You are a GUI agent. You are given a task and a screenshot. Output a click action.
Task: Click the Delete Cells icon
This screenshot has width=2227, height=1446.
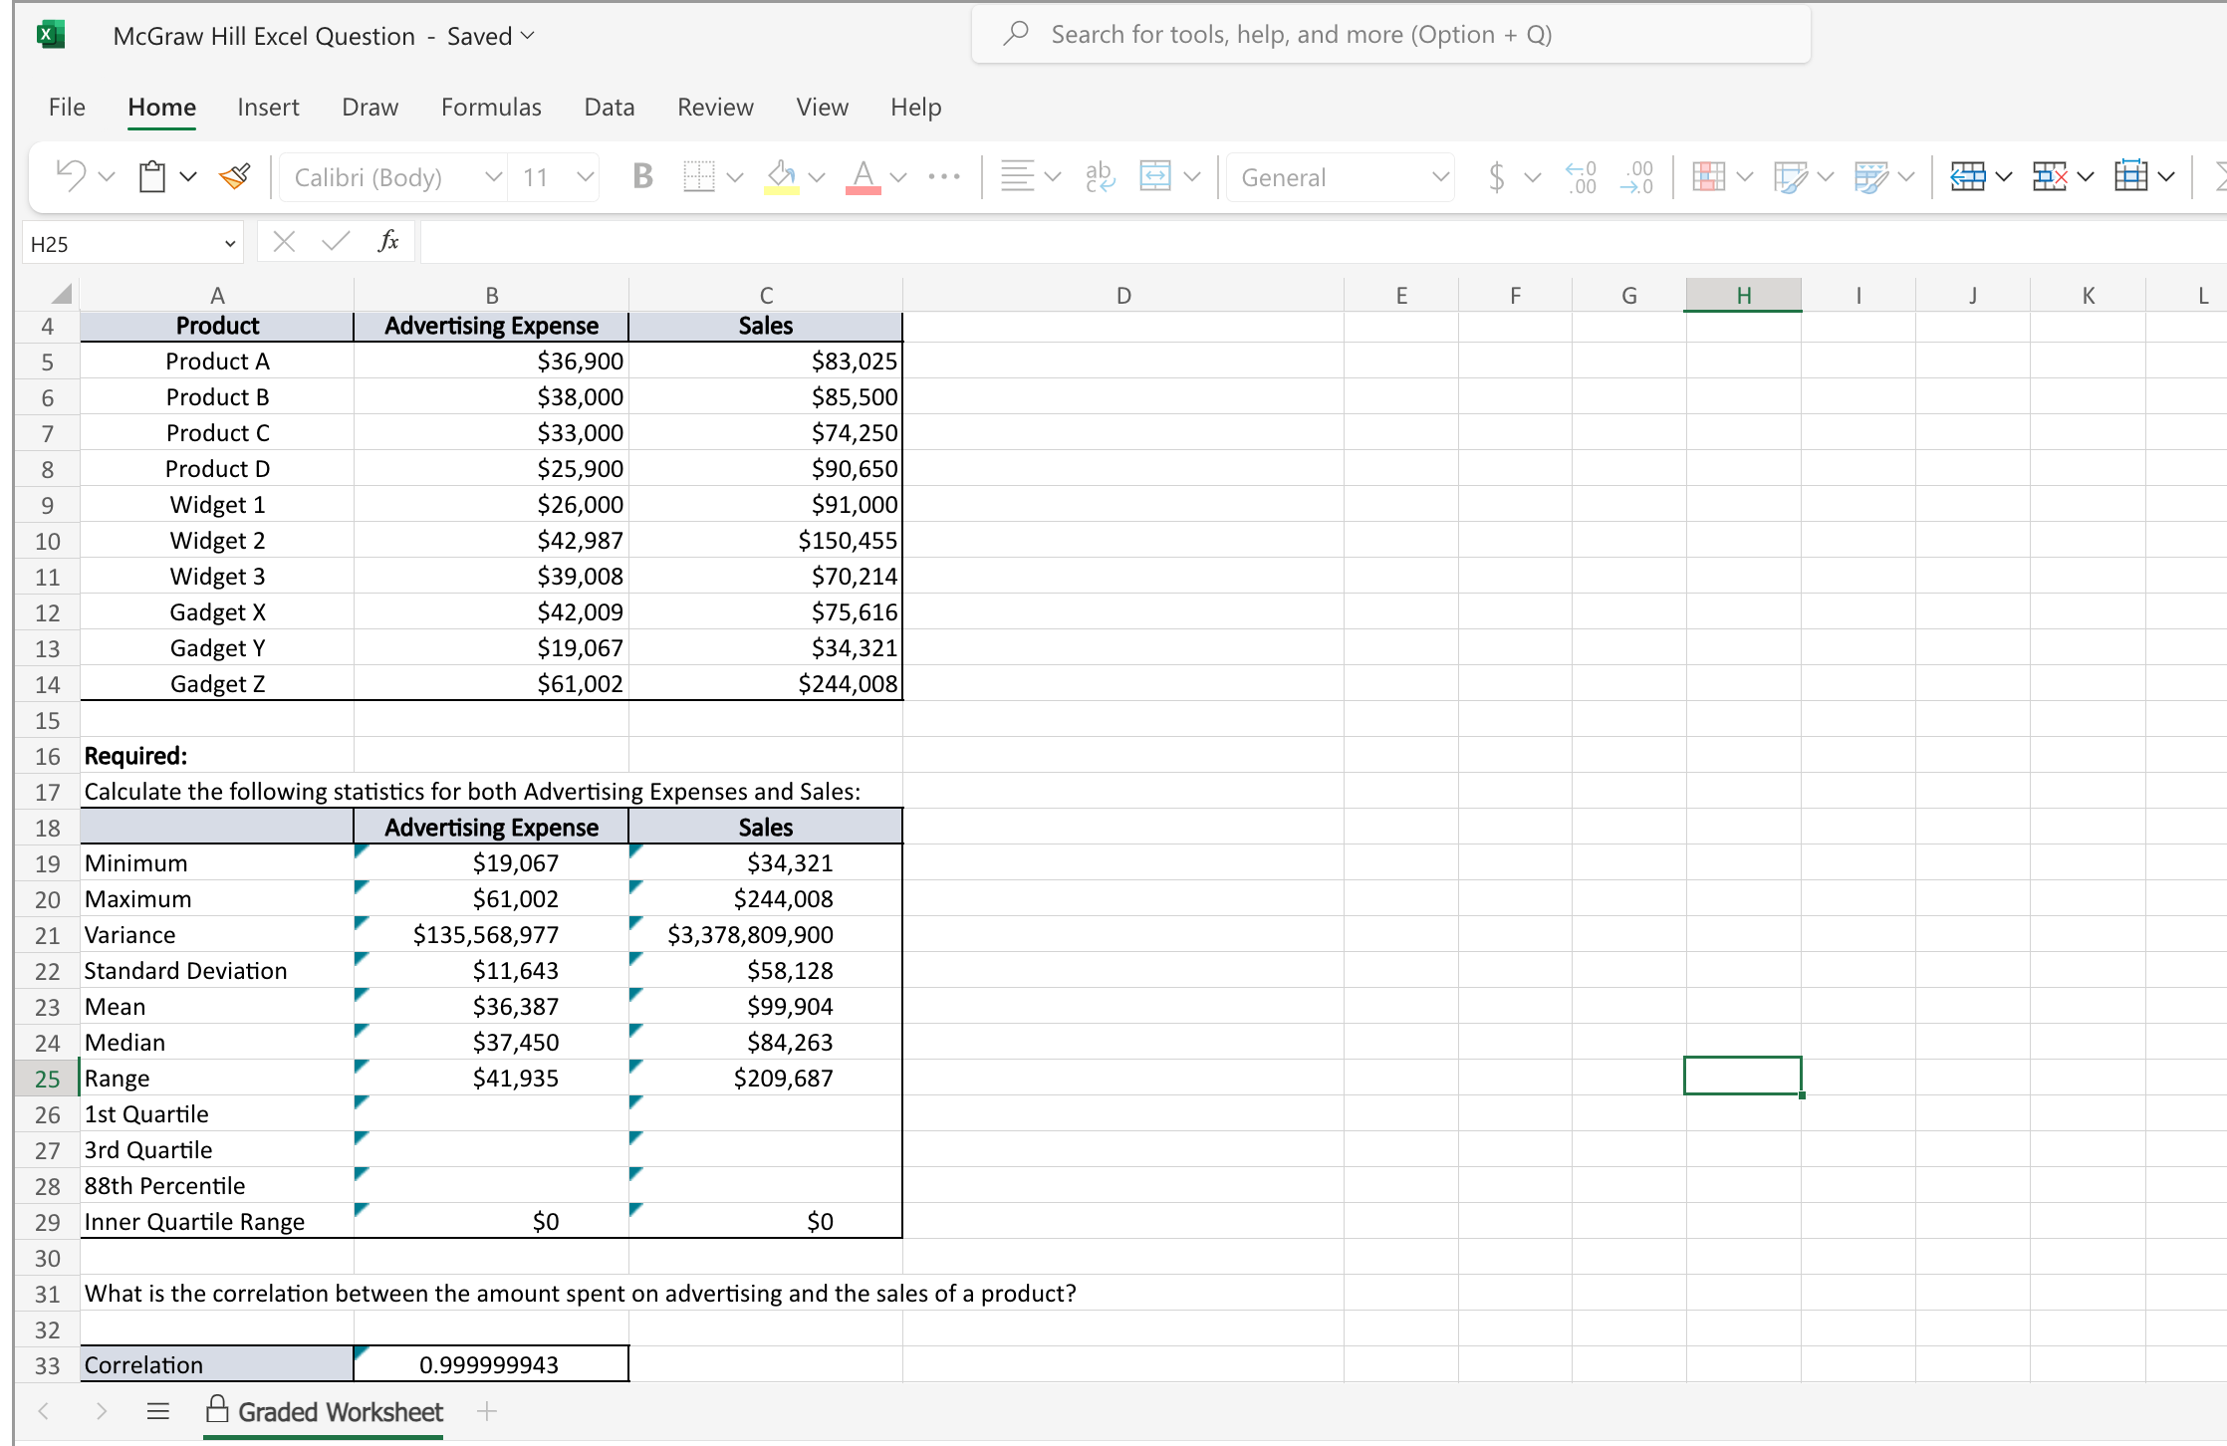pos(2050,176)
